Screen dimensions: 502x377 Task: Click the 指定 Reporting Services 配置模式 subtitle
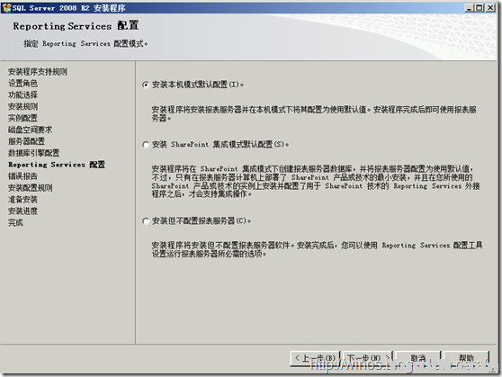(x=85, y=43)
